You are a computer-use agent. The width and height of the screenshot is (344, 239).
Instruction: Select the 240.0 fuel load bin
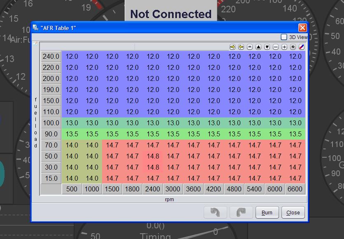point(51,57)
